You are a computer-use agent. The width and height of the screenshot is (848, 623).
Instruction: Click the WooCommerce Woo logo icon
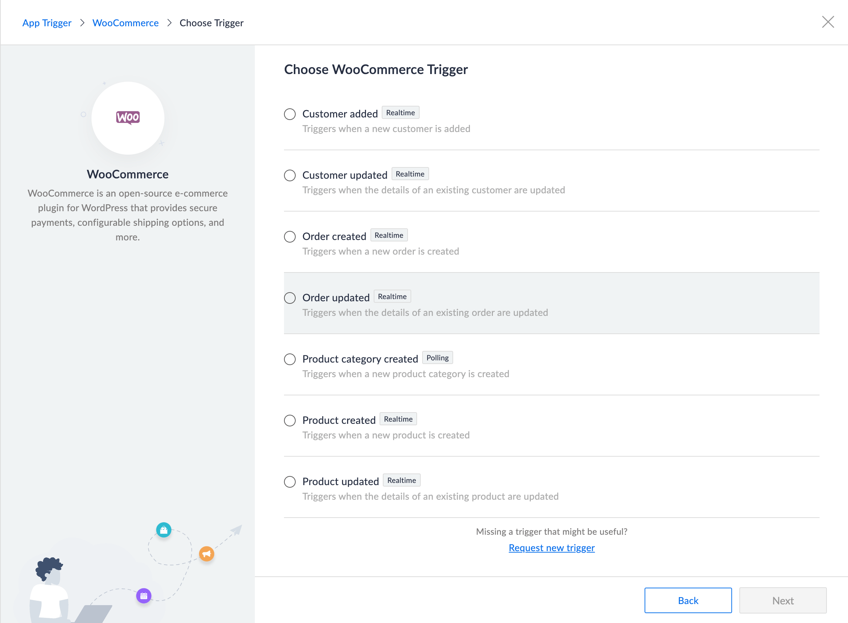pos(128,118)
